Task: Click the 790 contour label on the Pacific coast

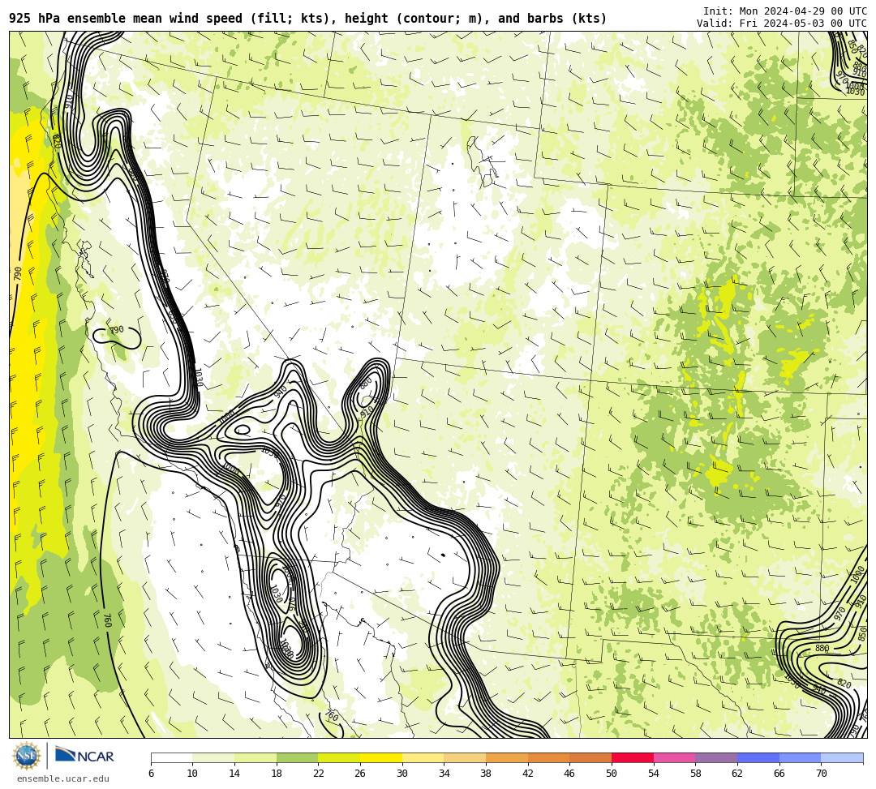Action: click(18, 273)
